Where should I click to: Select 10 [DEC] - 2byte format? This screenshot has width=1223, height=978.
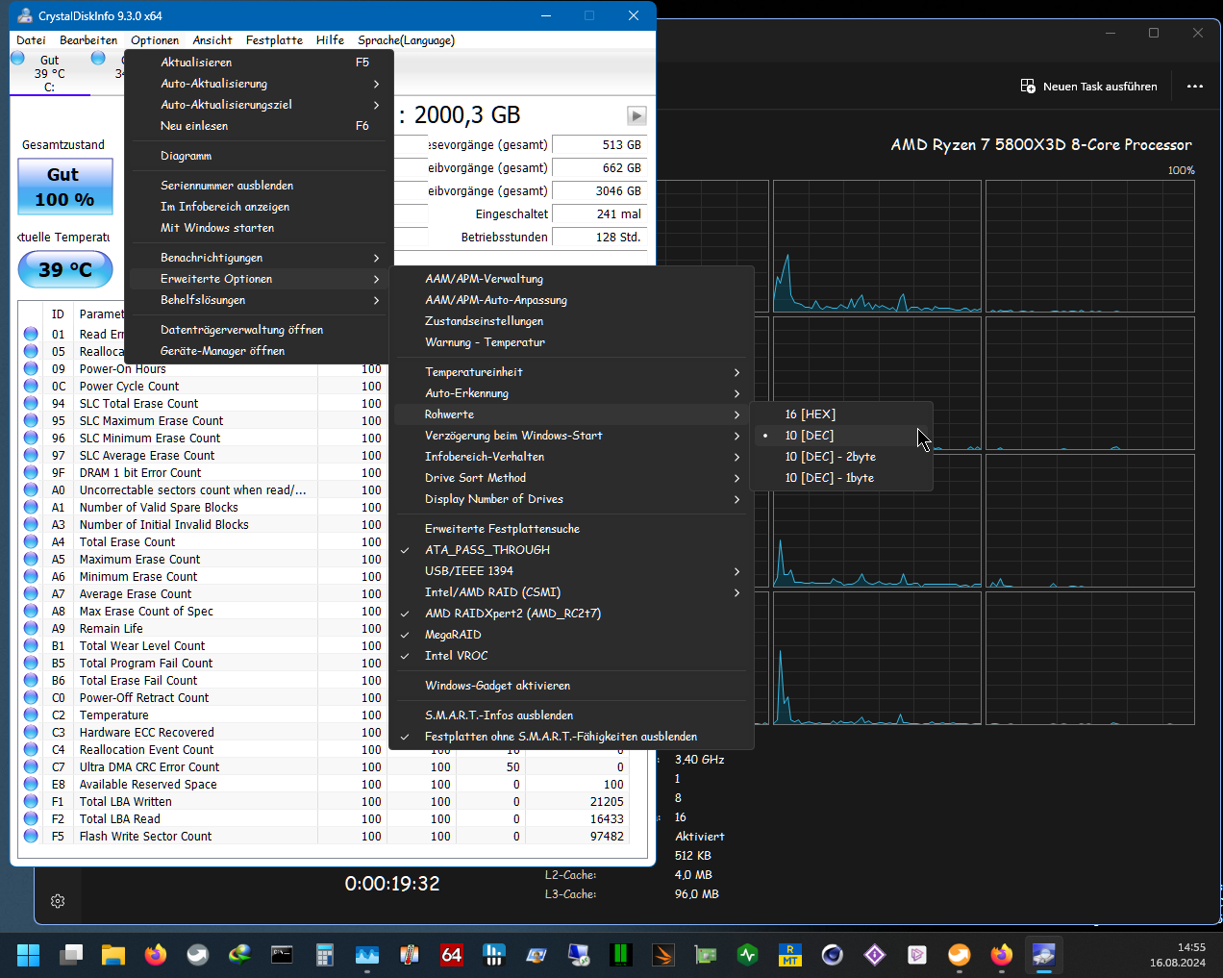point(842,457)
